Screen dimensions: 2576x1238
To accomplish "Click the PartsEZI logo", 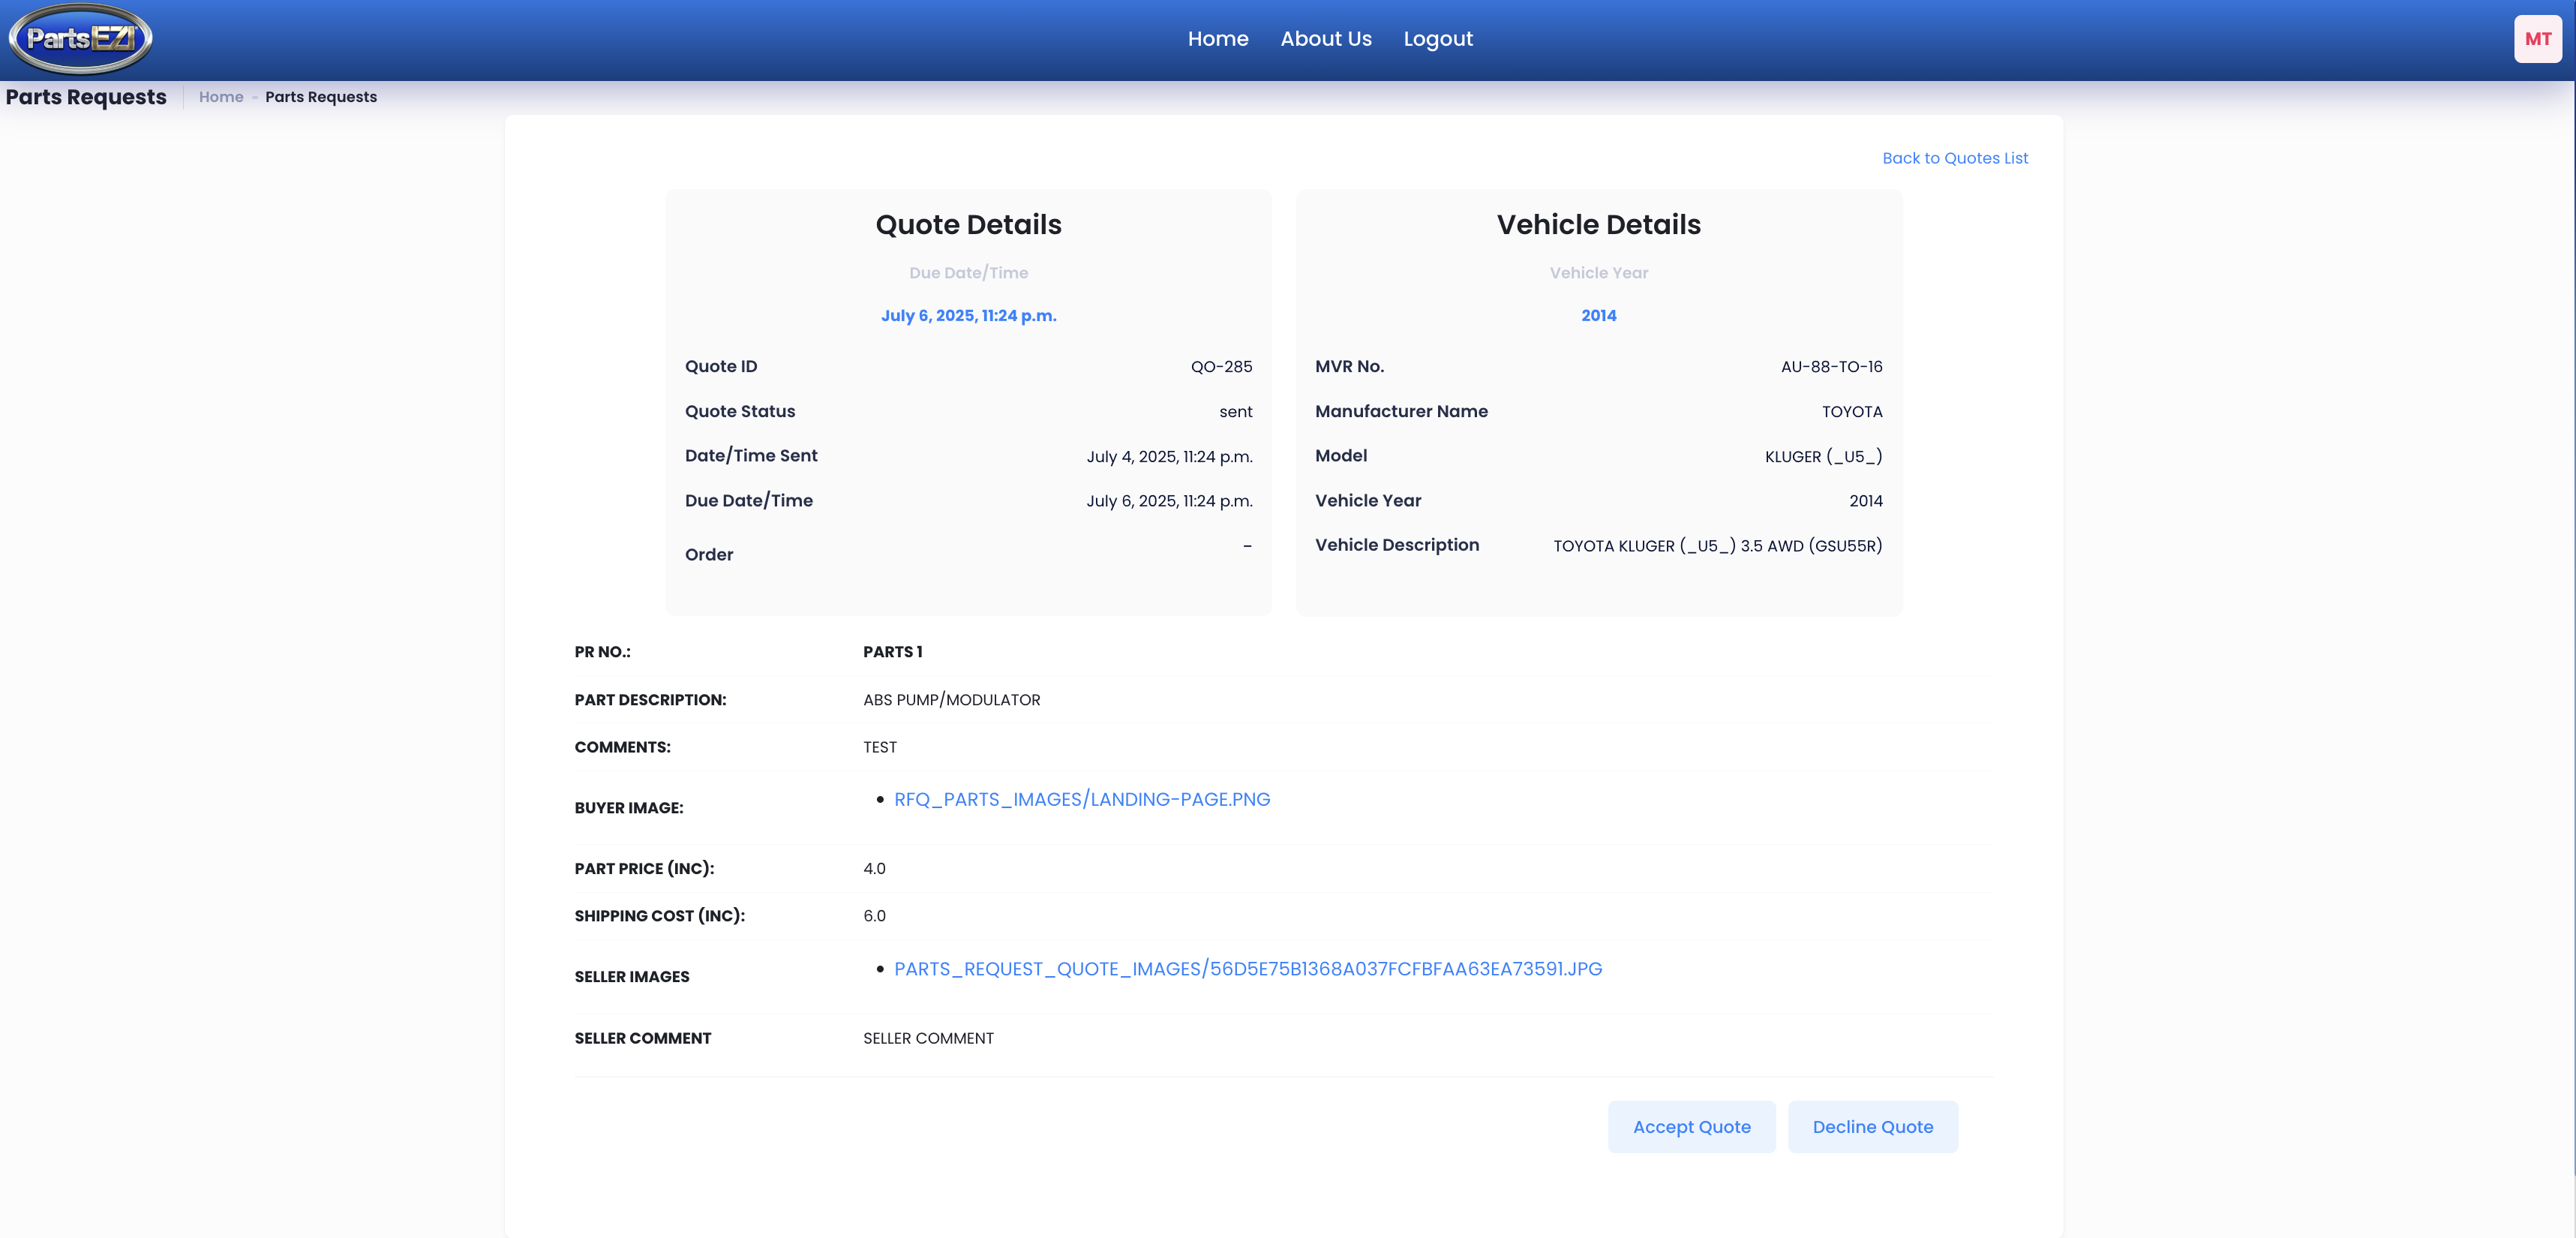I will click(80, 38).
